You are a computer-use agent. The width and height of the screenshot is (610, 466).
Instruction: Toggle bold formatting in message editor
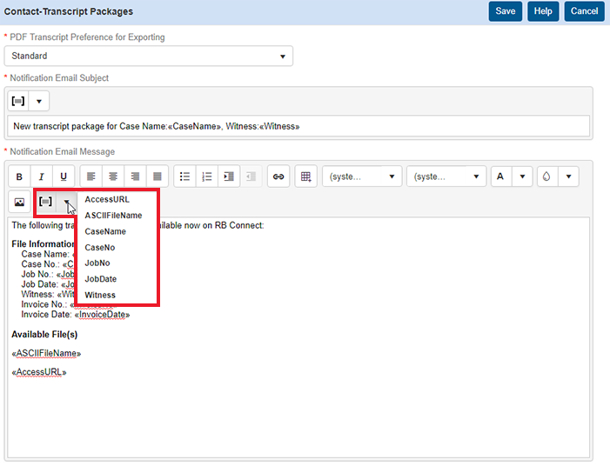(x=19, y=176)
